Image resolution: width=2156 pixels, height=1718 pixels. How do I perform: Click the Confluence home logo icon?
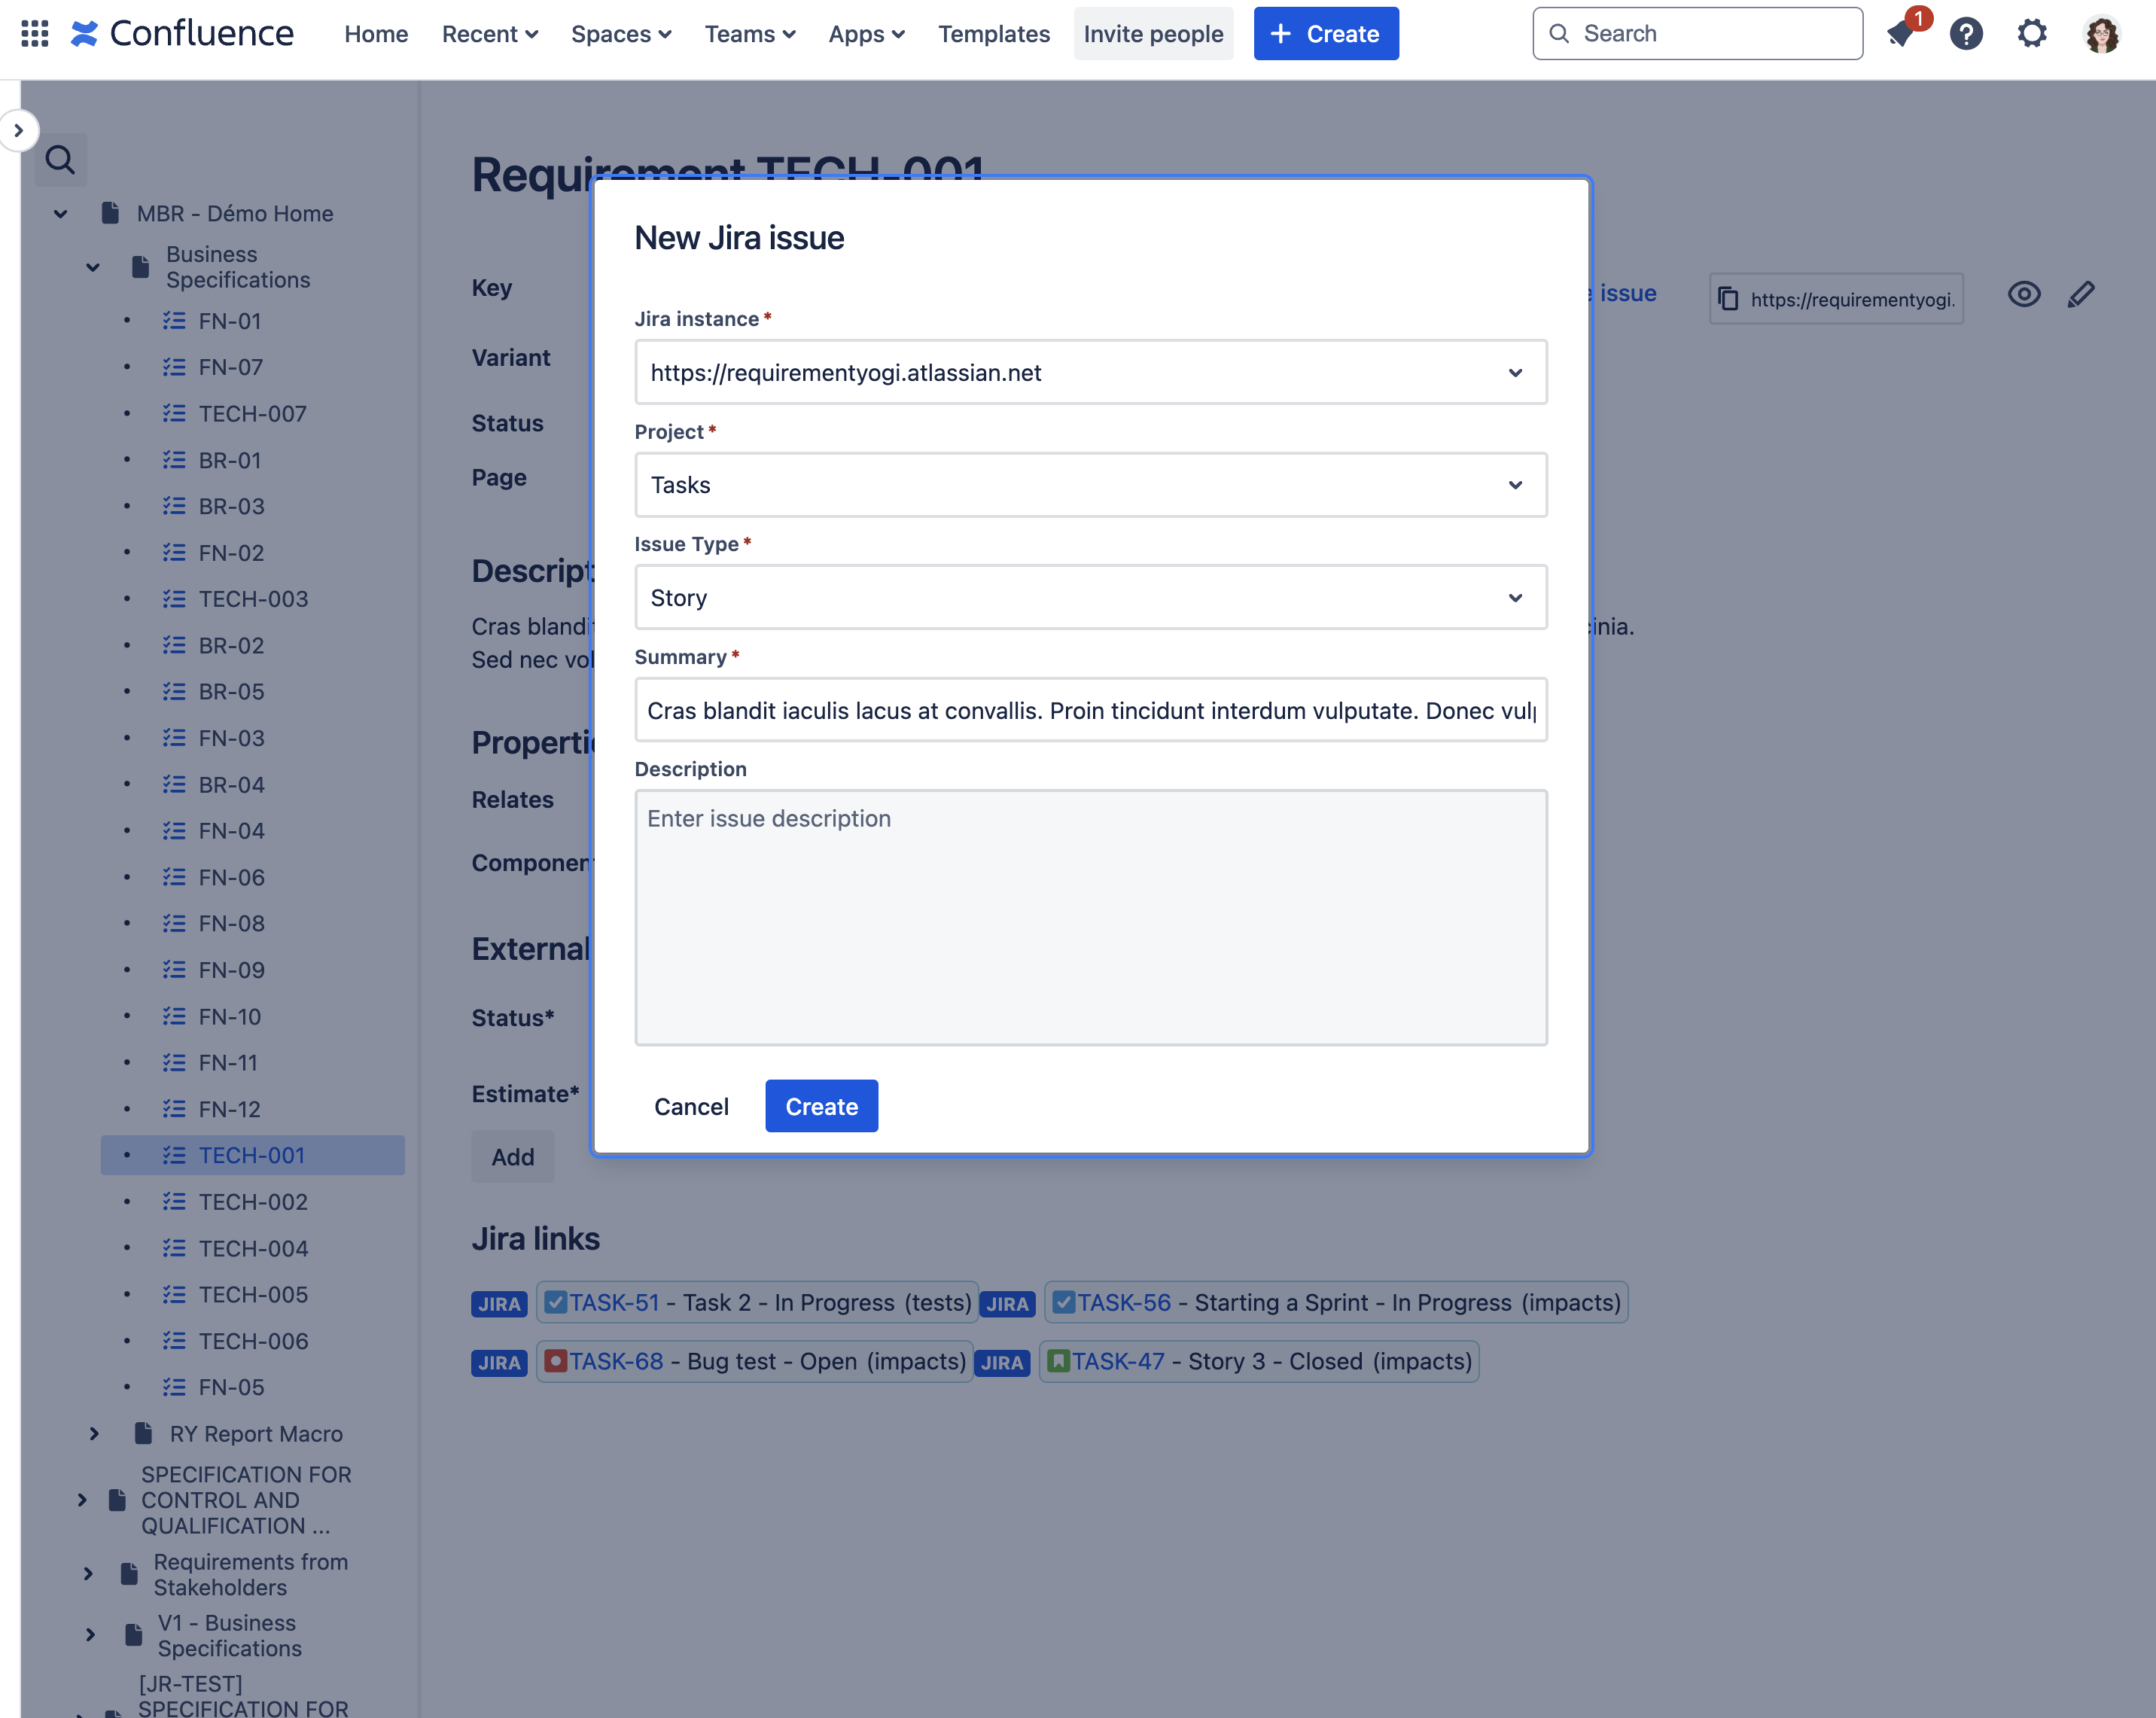pyautogui.click(x=82, y=33)
